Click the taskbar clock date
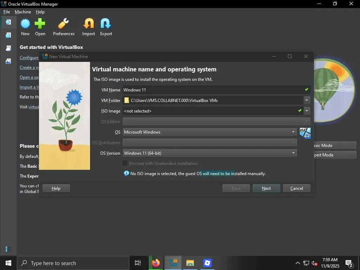Screen dimensions: 360x270 [330, 263]
